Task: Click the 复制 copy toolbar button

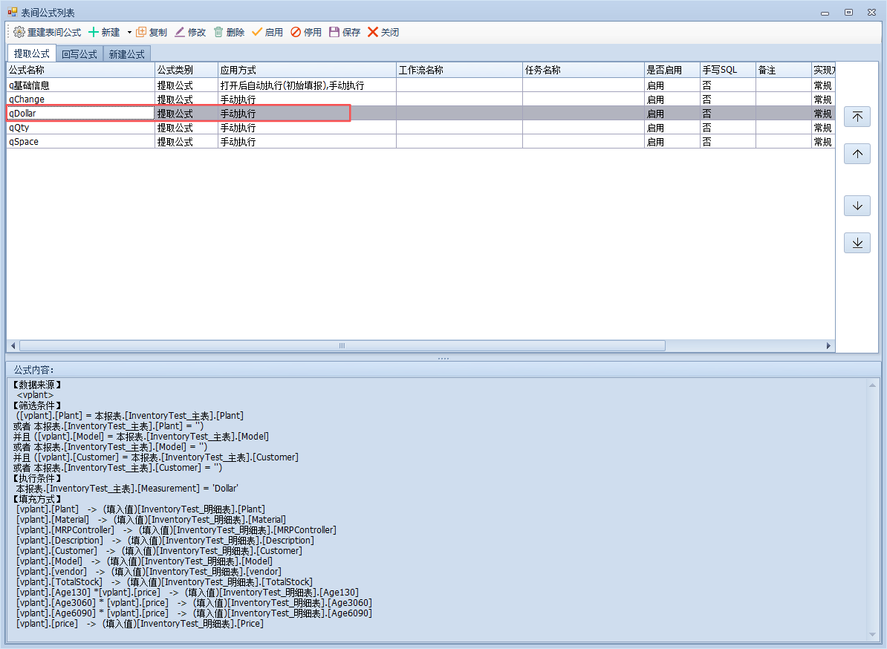Action: point(152,32)
